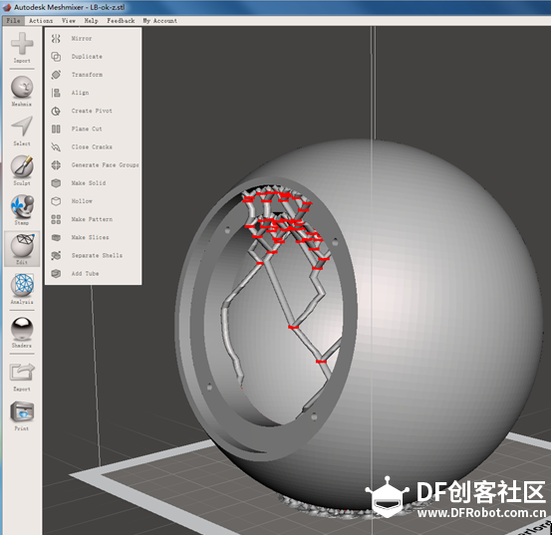Open the Analysis tool
Screen dimensions: 552x535
[22, 289]
